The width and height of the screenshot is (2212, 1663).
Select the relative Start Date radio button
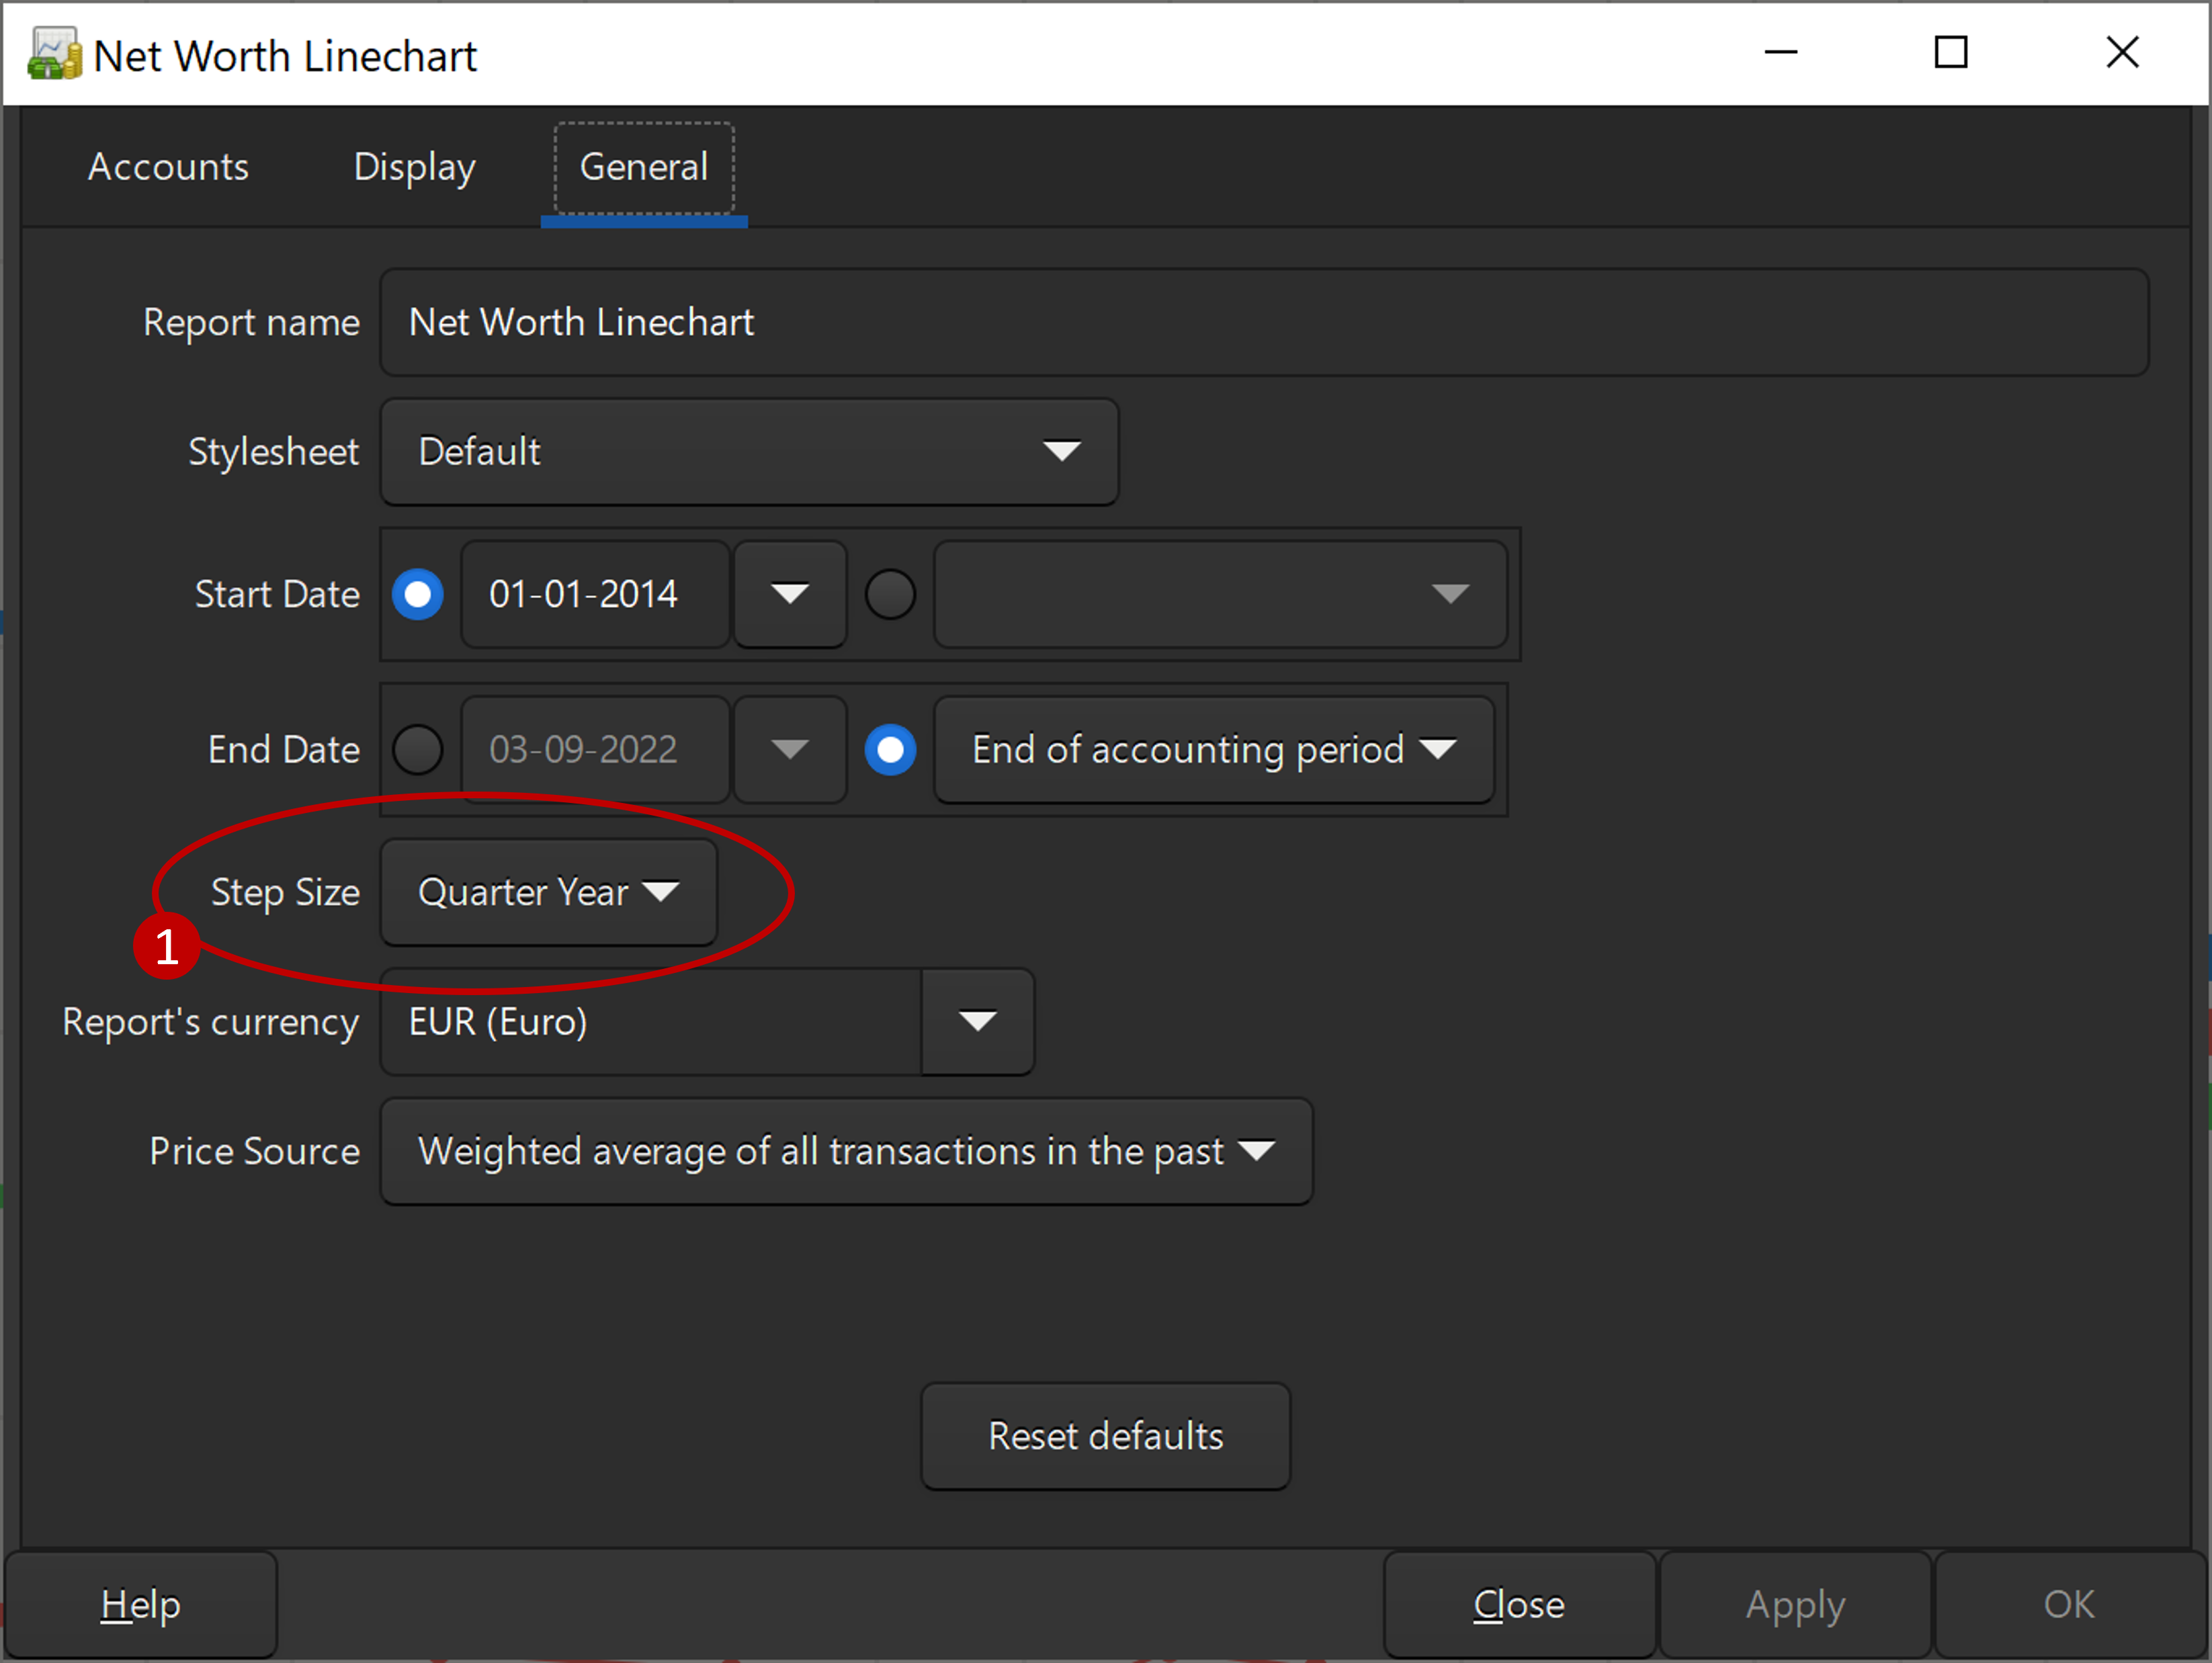[x=890, y=595]
